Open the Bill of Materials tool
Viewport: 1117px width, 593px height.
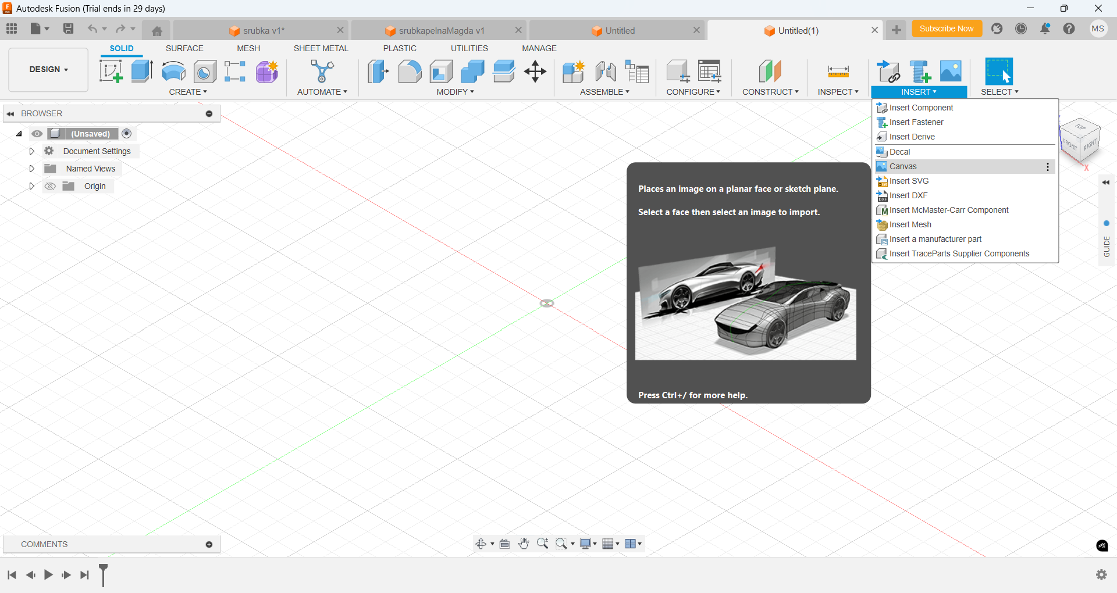637,72
